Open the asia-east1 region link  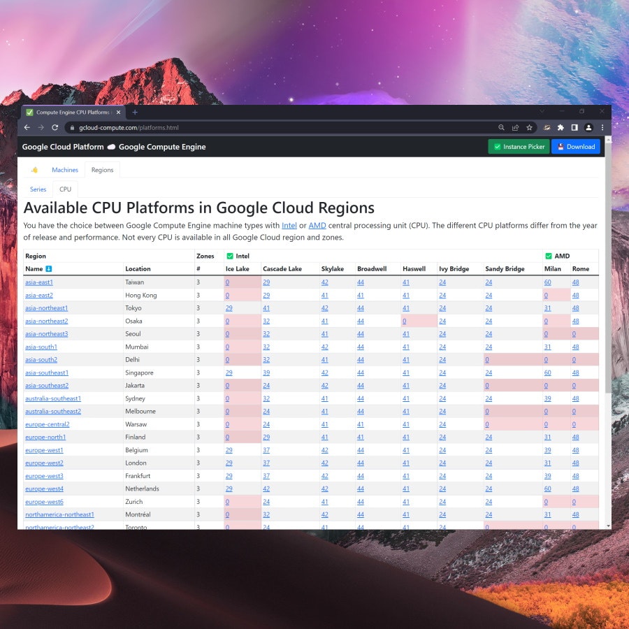tap(39, 282)
